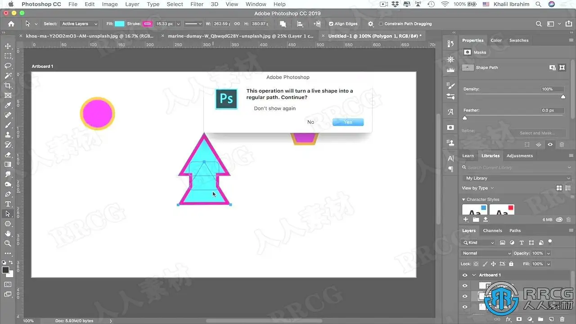Image resolution: width=576 pixels, height=324 pixels.
Task: Select the Crop tool
Action: pyautogui.click(x=8, y=85)
